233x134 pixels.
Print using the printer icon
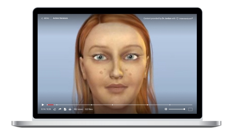70,109
